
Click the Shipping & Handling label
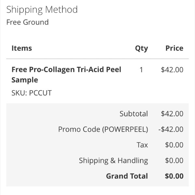(x=113, y=161)
